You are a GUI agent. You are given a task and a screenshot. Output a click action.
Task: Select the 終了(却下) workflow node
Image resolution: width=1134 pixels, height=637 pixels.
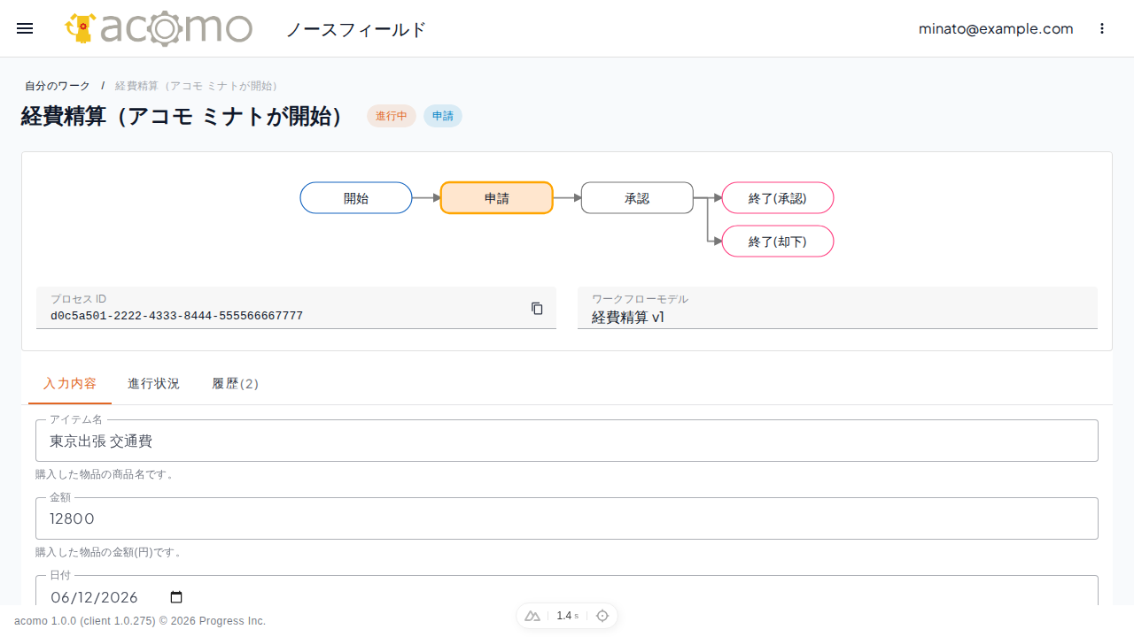coord(778,242)
